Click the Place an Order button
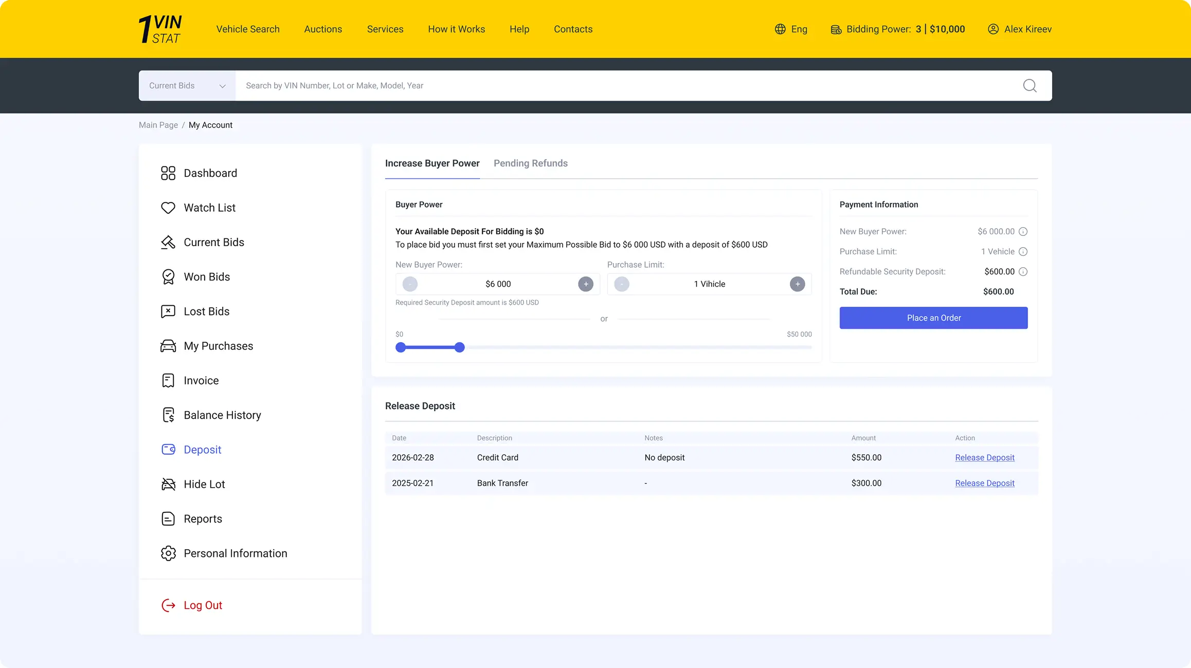 coord(933,318)
